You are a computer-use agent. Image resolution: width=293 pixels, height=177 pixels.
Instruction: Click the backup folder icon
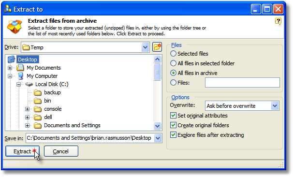point(38,92)
